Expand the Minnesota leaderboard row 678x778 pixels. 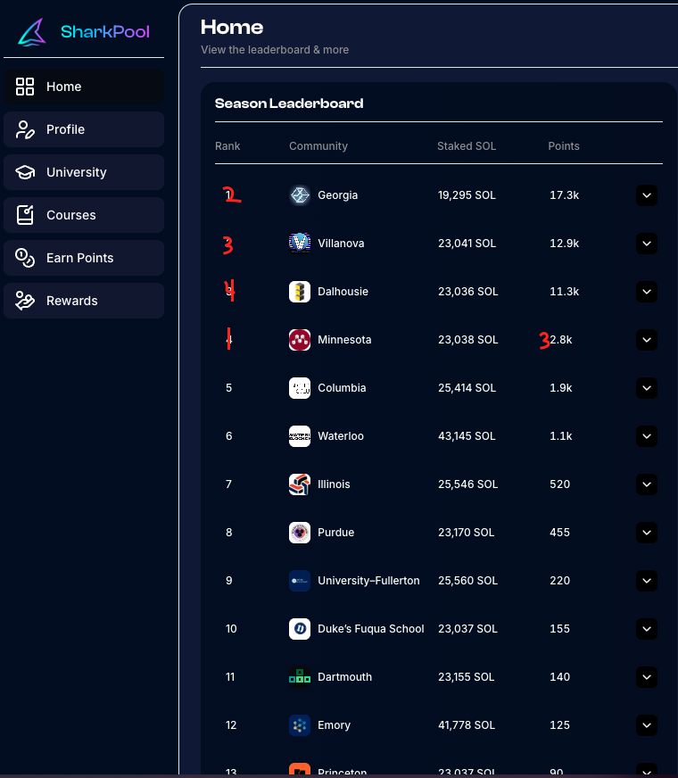coord(647,339)
